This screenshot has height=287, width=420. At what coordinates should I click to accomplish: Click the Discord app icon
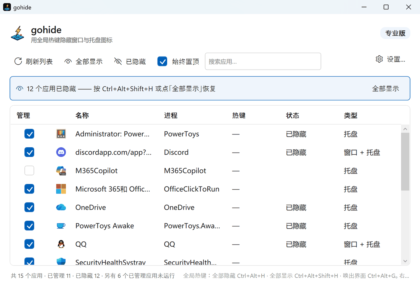click(61, 152)
